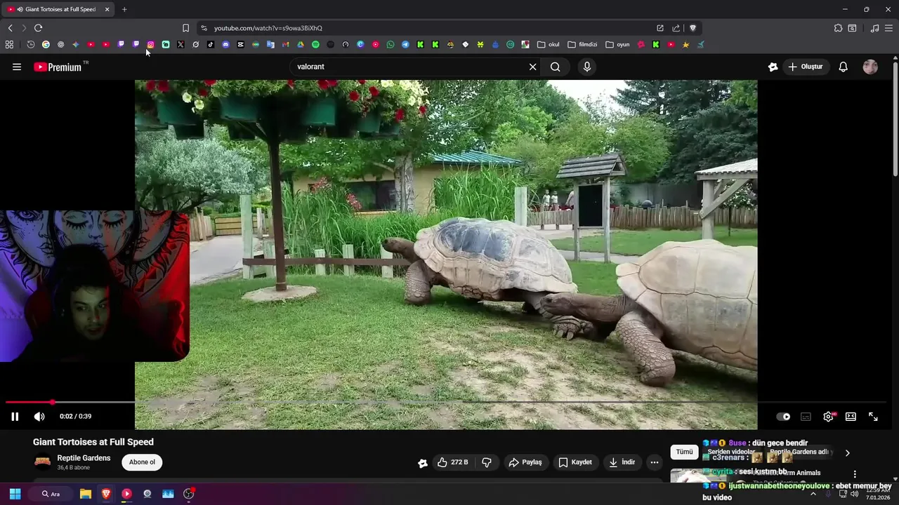Open YouTube notifications bell
This screenshot has width=899, height=505.
coord(844,67)
